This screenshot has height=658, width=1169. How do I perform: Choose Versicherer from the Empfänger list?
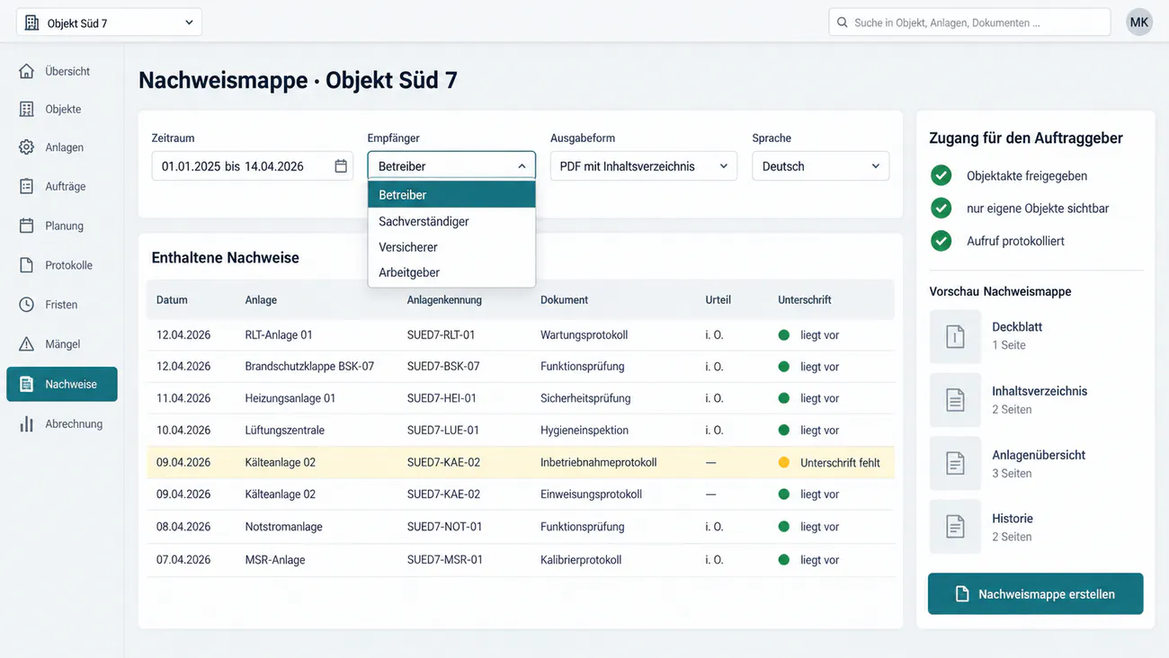click(451, 247)
